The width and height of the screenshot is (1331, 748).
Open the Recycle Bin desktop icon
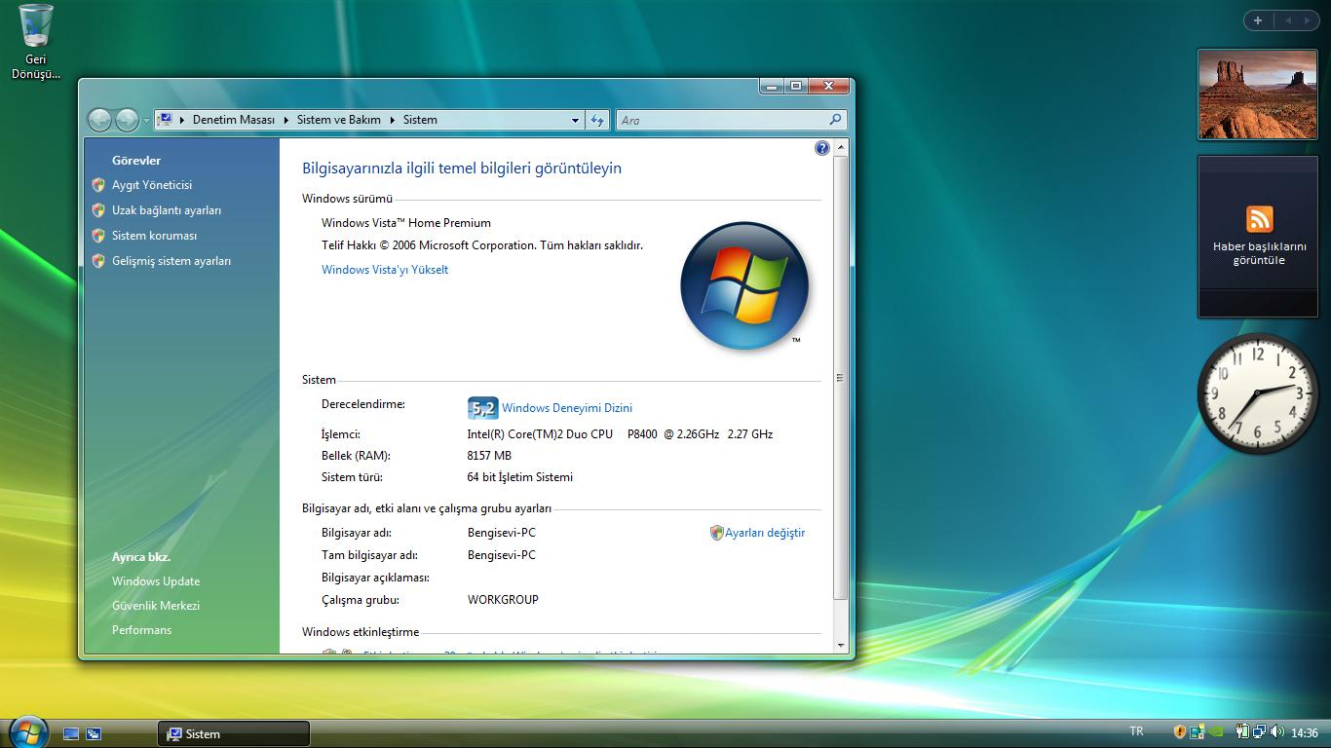[36, 42]
